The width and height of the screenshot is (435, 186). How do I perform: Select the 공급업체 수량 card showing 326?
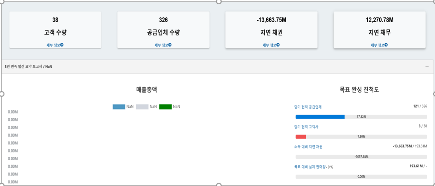coord(163,30)
